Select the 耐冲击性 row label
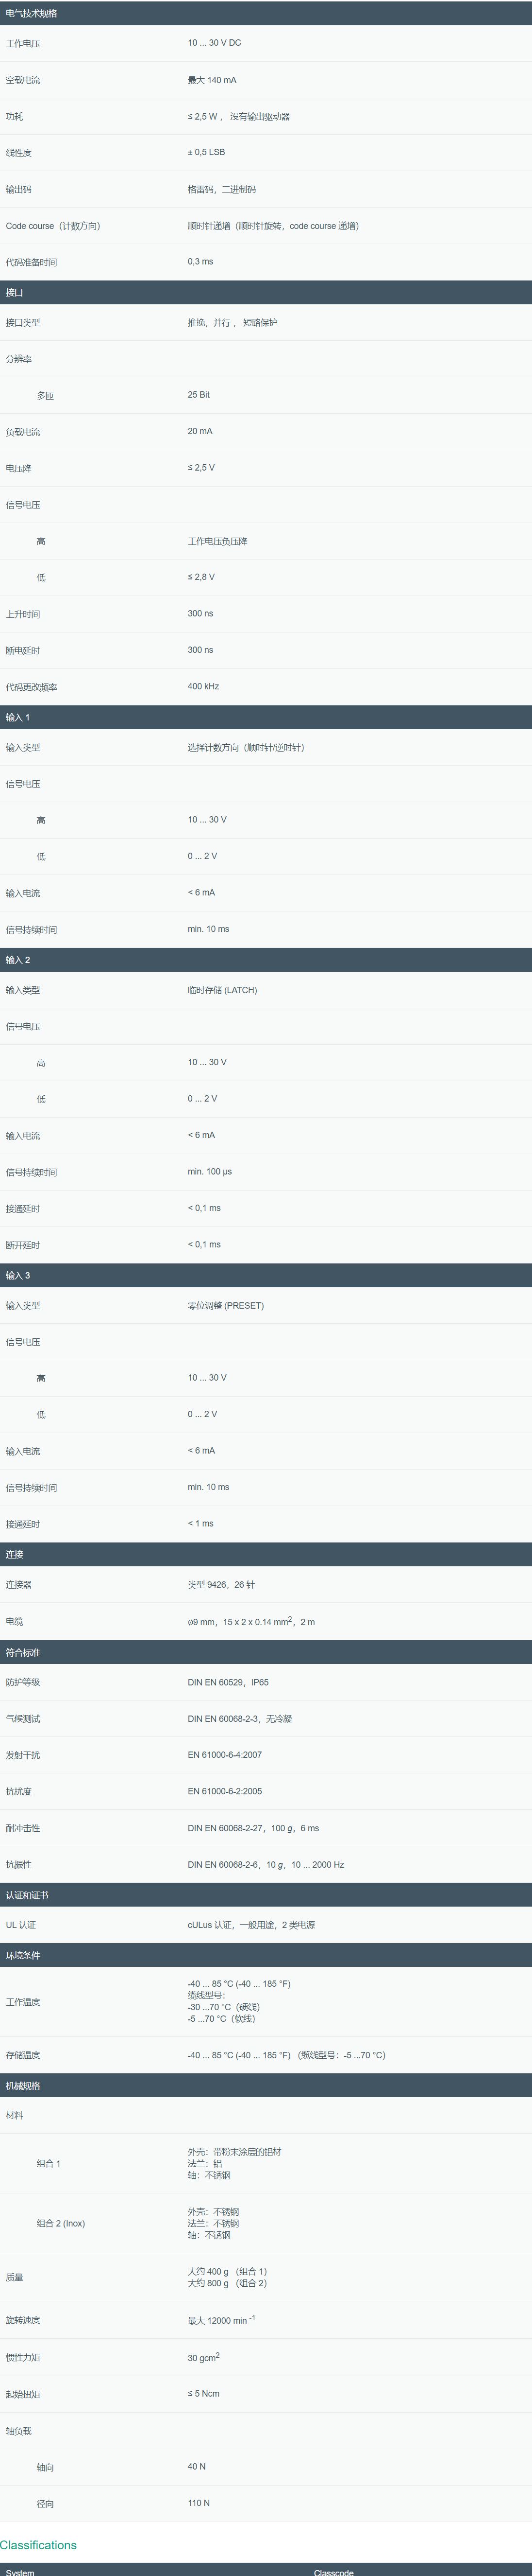 pyautogui.click(x=23, y=1828)
